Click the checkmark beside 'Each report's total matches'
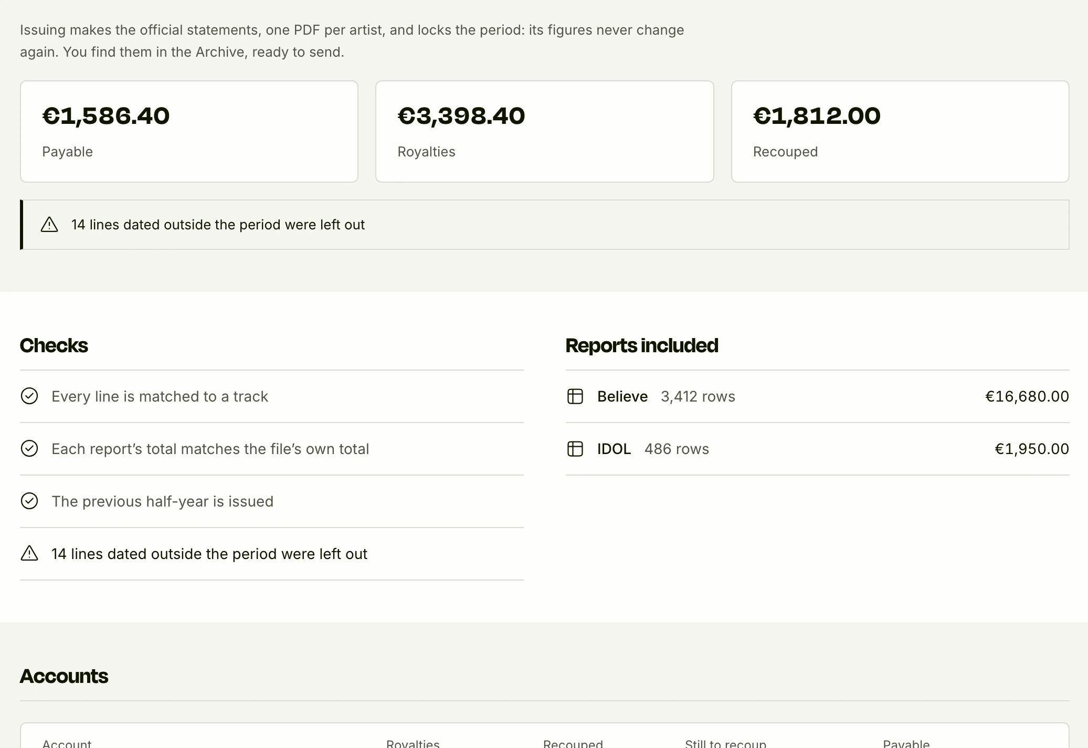The width and height of the screenshot is (1088, 748). (29, 449)
